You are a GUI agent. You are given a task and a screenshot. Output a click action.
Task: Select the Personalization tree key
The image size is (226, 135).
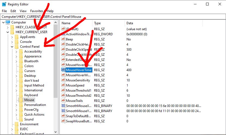tap(35, 105)
